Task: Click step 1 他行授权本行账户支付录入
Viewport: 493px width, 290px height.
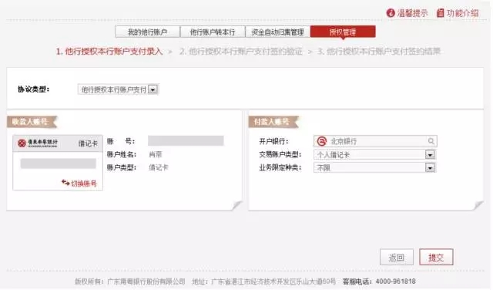Action: point(109,52)
